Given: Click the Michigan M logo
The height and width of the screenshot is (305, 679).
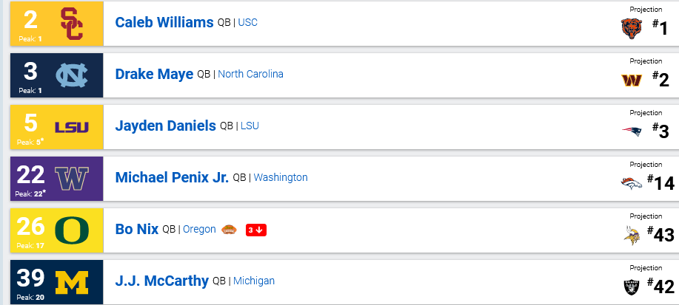Looking at the screenshot, I should [x=72, y=281].
